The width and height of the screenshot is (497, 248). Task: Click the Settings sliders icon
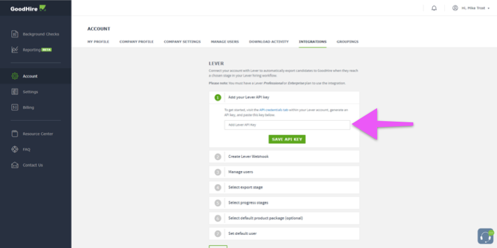(15, 92)
